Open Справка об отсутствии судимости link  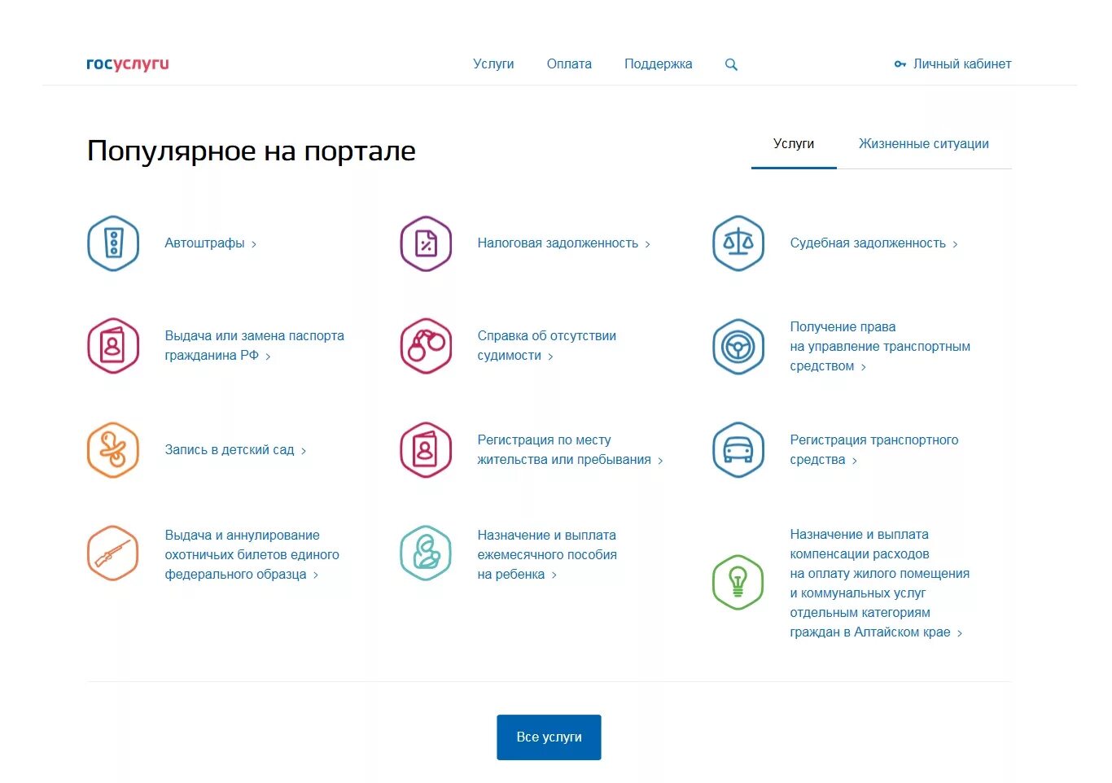[x=546, y=346]
